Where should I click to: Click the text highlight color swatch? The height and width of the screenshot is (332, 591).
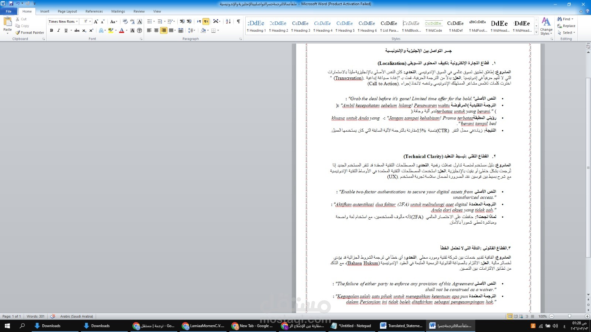(x=110, y=31)
